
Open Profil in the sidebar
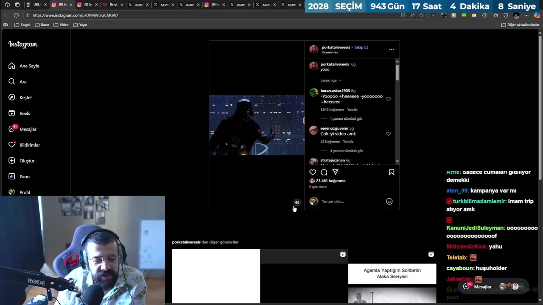coord(19,192)
